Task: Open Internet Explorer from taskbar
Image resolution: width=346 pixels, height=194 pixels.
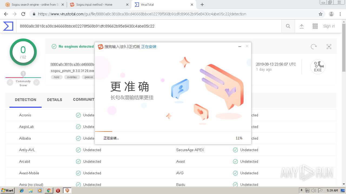Action: 22,190
